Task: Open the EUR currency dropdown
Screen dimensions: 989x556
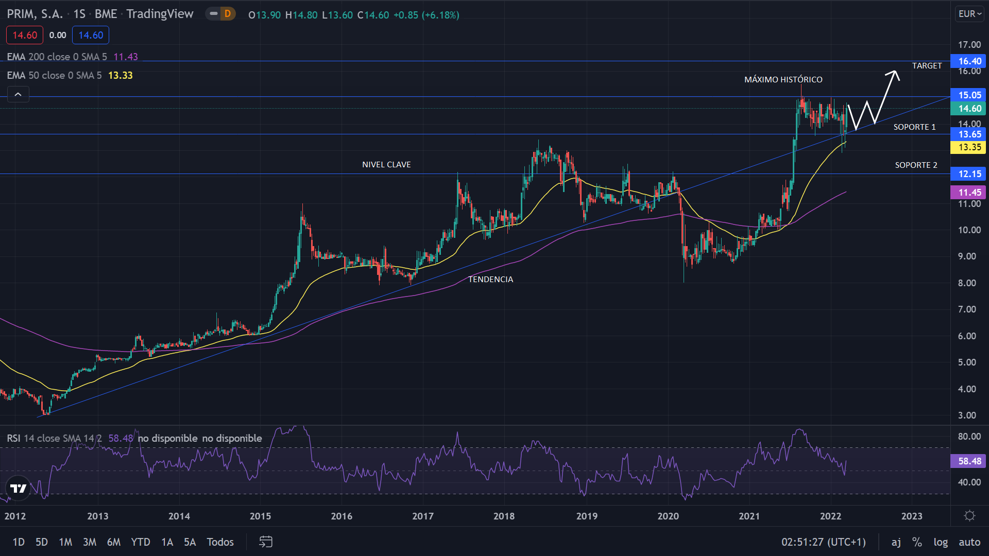Action: coord(969,14)
